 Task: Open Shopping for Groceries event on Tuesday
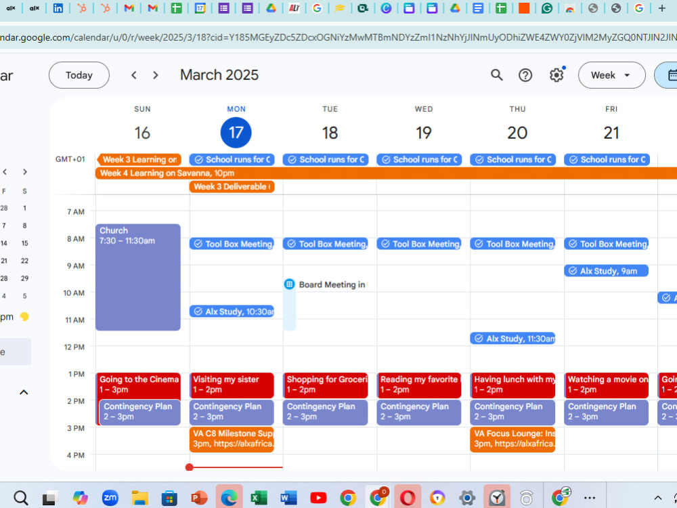[x=326, y=385]
